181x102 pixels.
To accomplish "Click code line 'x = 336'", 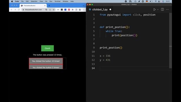I will pyautogui.click(x=105, y=56).
